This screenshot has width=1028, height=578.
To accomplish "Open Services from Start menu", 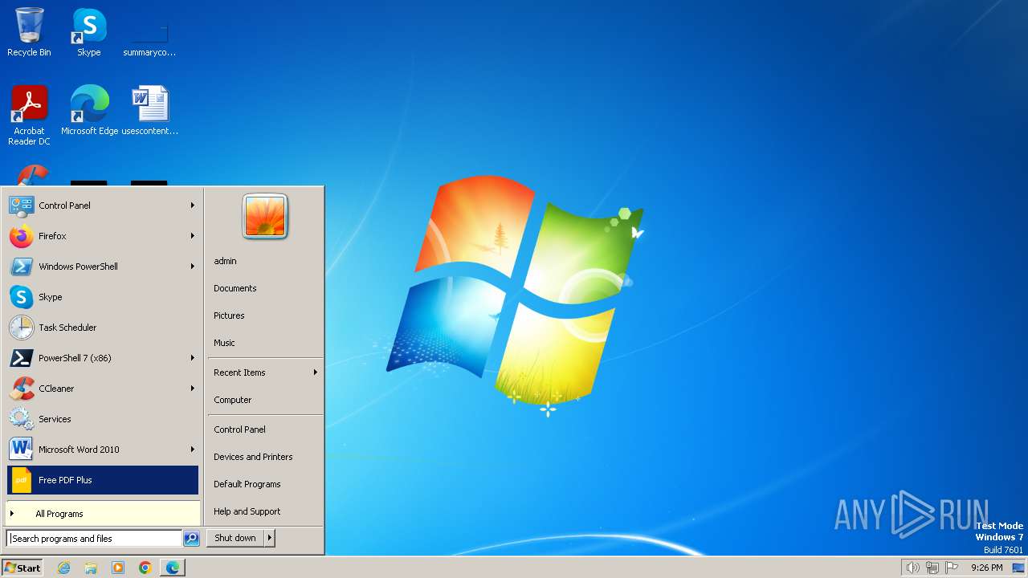I will coord(103,419).
